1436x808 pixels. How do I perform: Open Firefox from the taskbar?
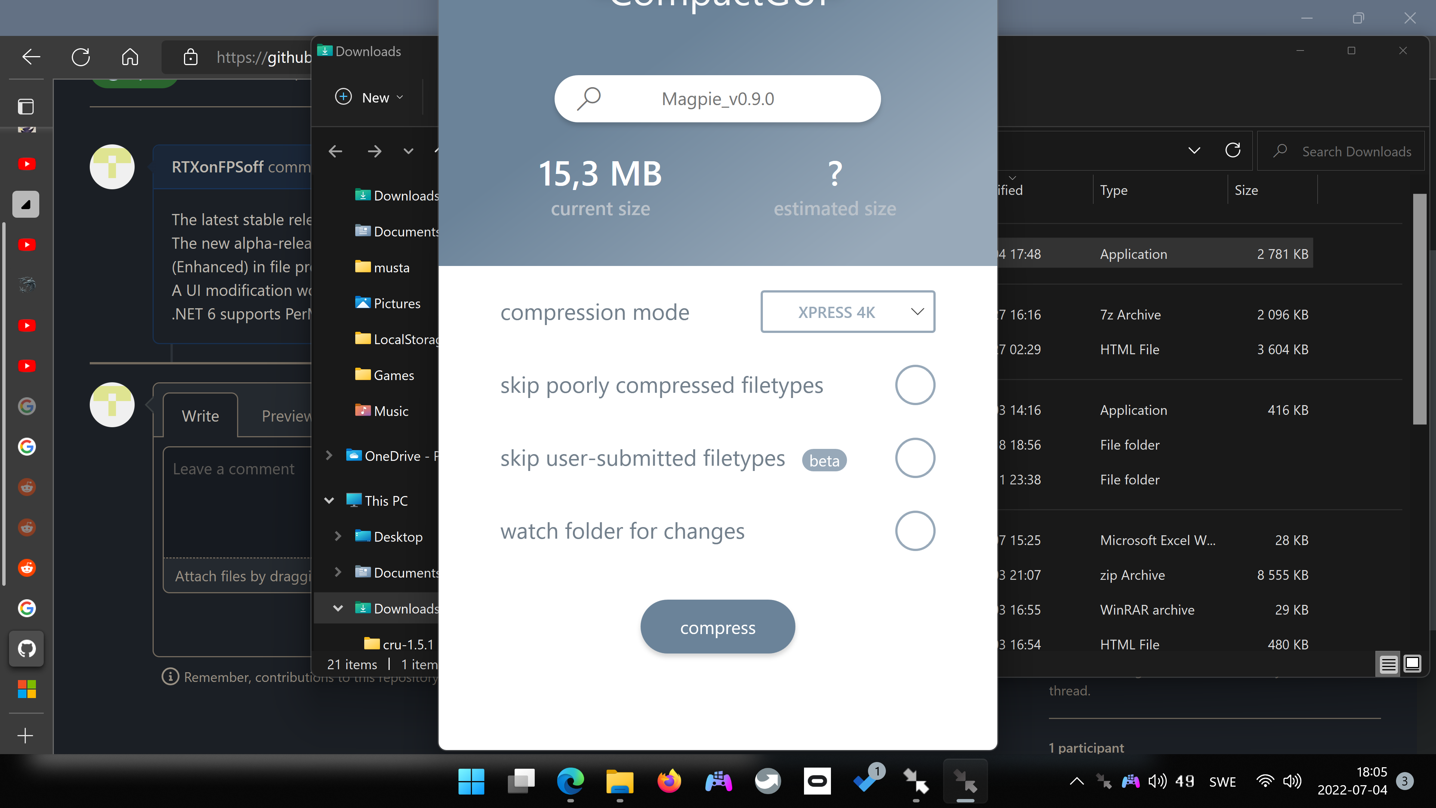tap(669, 781)
